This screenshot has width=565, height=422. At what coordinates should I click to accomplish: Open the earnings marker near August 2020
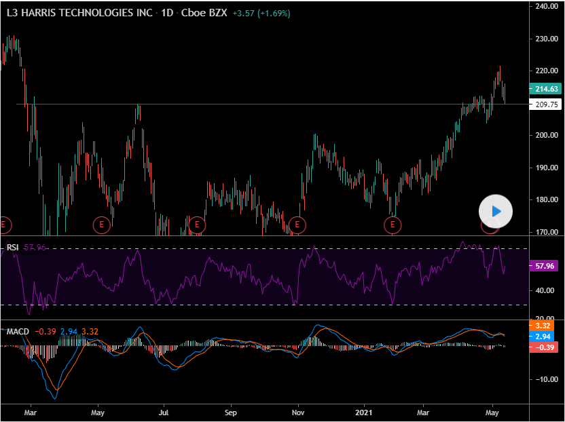click(197, 225)
